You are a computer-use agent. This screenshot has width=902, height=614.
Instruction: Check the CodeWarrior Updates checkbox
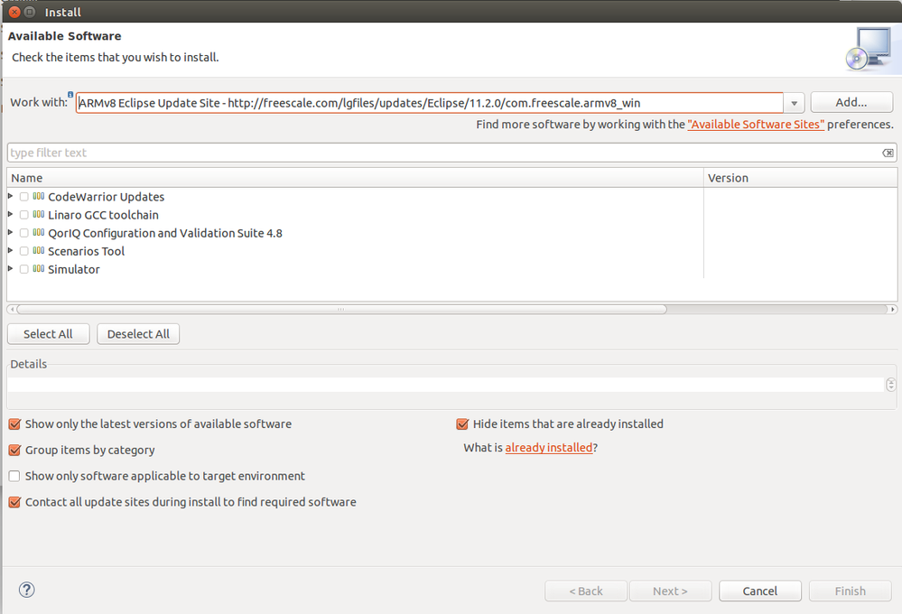(x=23, y=197)
